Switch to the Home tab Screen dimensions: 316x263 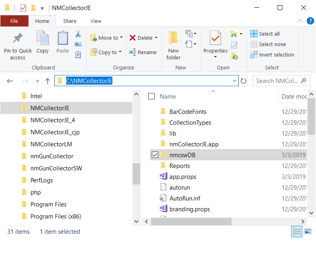click(42, 21)
